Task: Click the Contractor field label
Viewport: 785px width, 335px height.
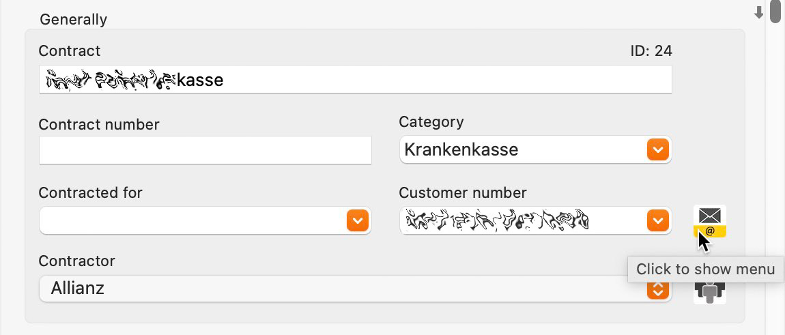Action: pos(76,261)
